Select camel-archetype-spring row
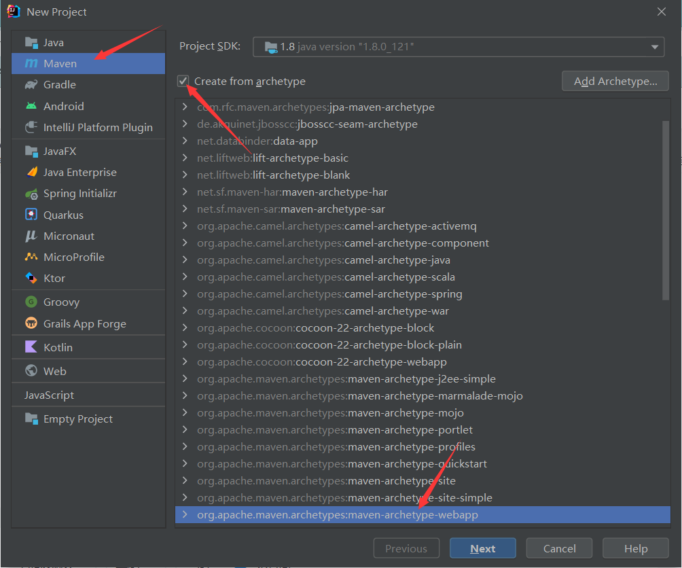The width and height of the screenshot is (682, 568). pyautogui.click(x=423, y=294)
